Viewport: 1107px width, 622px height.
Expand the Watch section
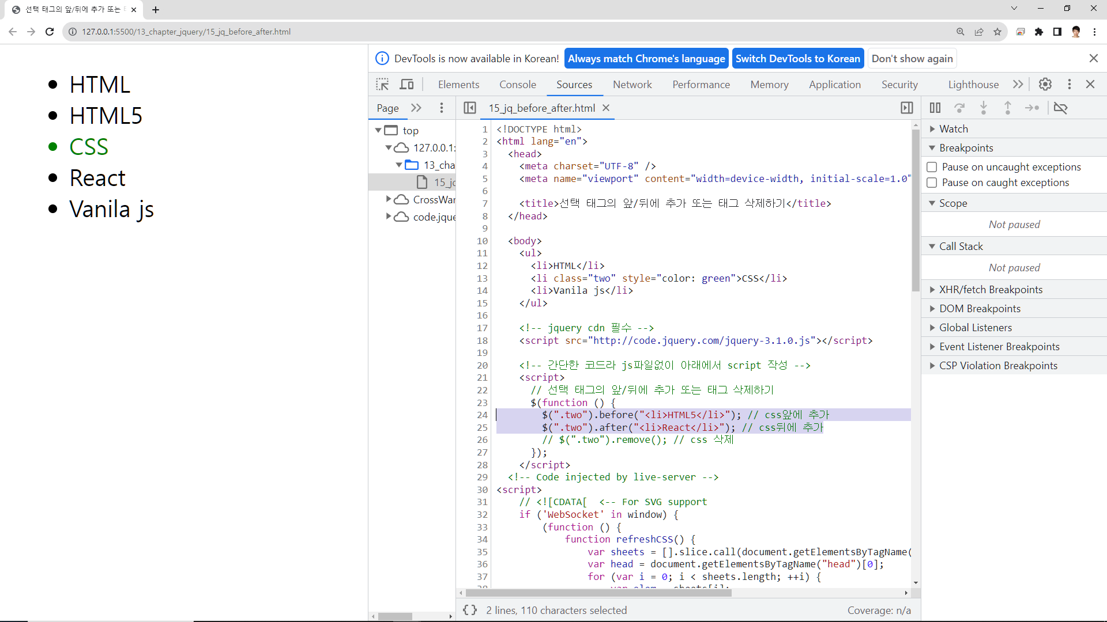[x=954, y=129]
